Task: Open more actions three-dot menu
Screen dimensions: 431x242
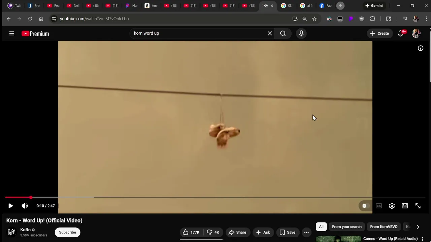Action: point(306,232)
